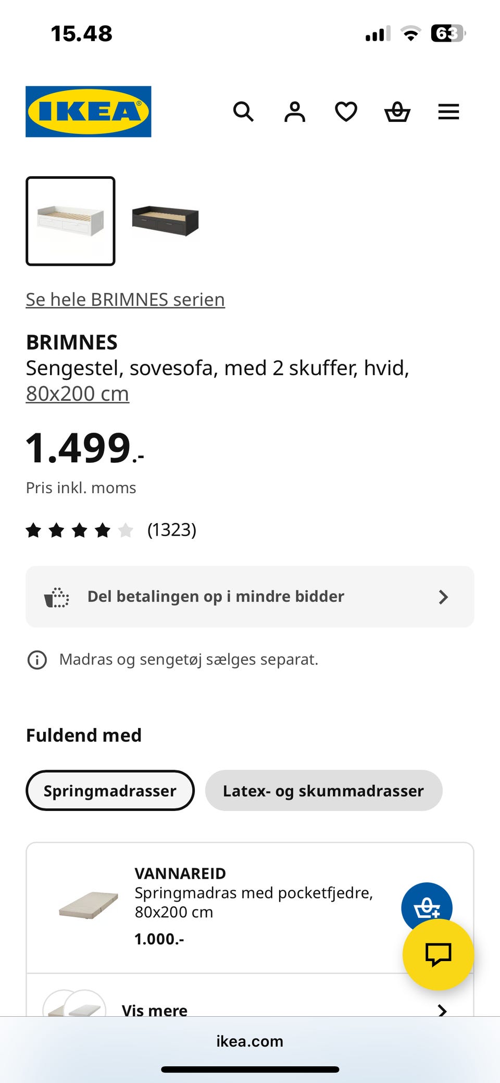Open the hamburger menu
Viewport: 500px width, 1083px height.
pyautogui.click(x=448, y=112)
